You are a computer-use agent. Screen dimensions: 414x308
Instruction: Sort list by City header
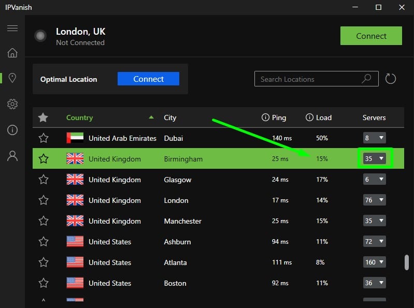click(x=170, y=118)
